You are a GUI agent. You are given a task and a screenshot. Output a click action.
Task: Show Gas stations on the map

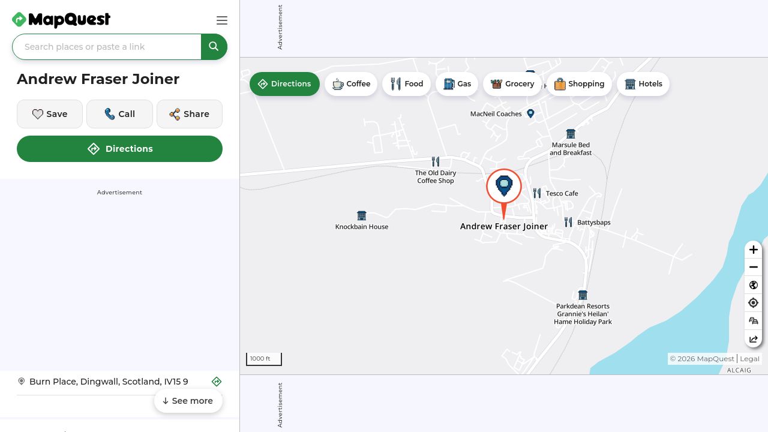click(x=457, y=84)
